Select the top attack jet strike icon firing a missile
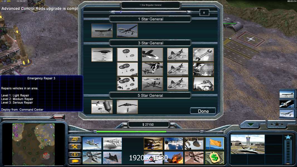297x167 pixels. [x=152, y=55]
